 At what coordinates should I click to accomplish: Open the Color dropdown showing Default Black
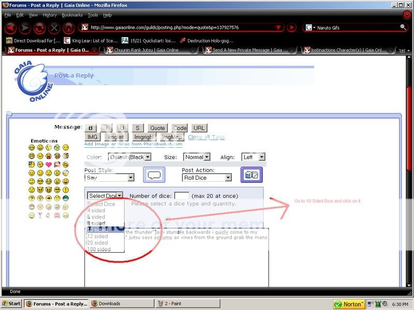(x=129, y=157)
